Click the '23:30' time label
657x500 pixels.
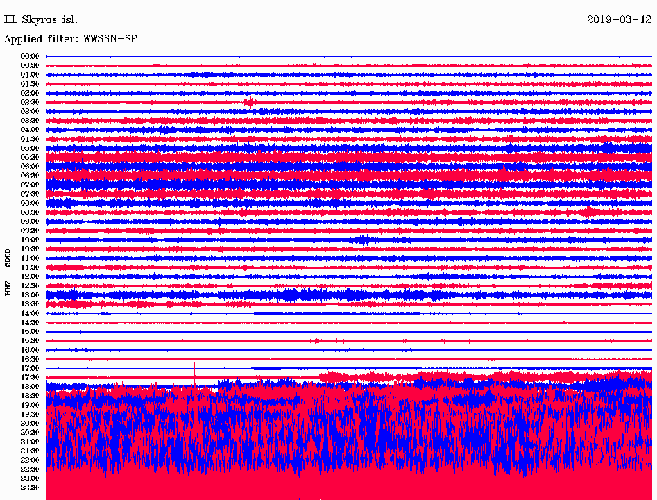(x=30, y=487)
